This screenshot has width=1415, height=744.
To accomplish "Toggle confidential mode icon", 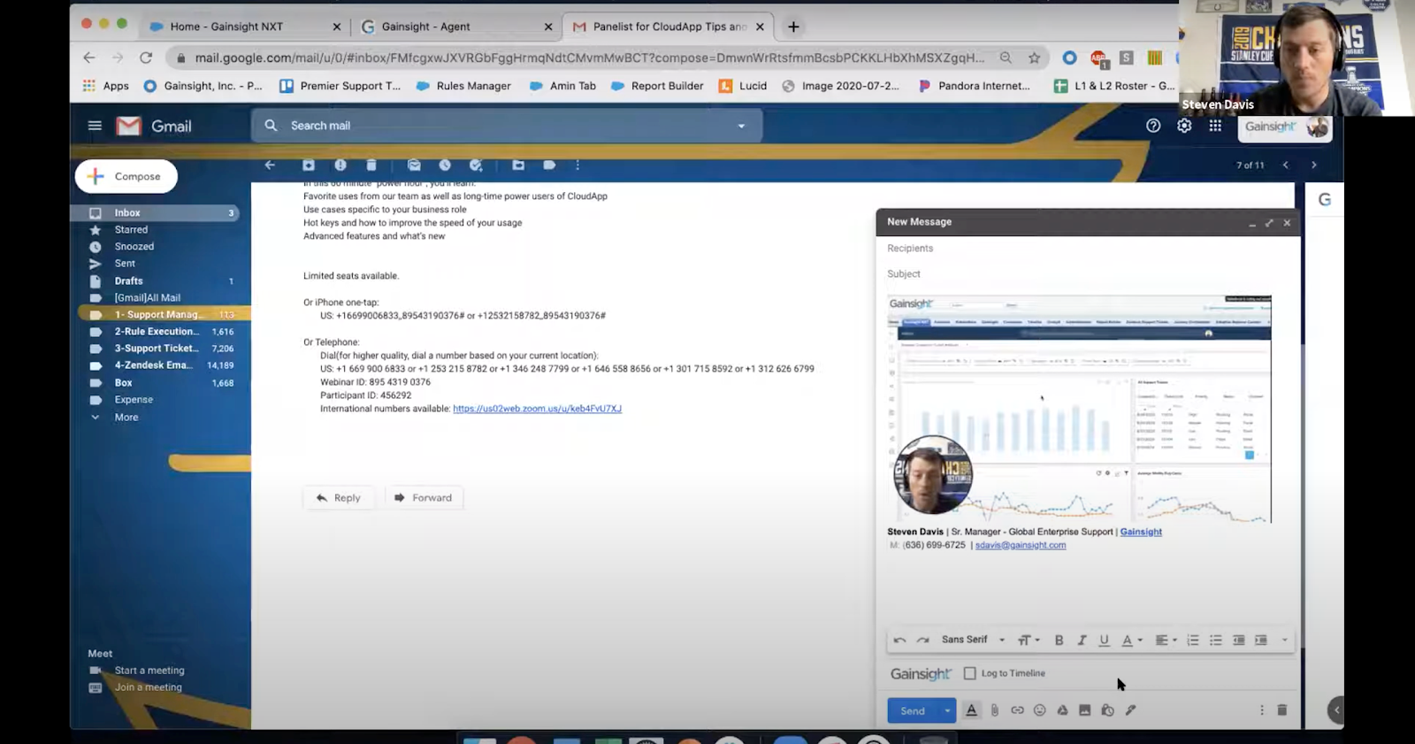I will pos(1107,710).
